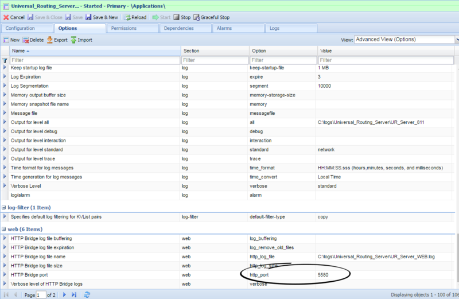Sort by the Name column header
Image resolution: width=459 pixels, height=299 pixels.
point(95,51)
